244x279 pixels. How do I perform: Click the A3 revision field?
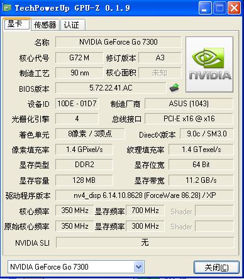click(x=160, y=58)
